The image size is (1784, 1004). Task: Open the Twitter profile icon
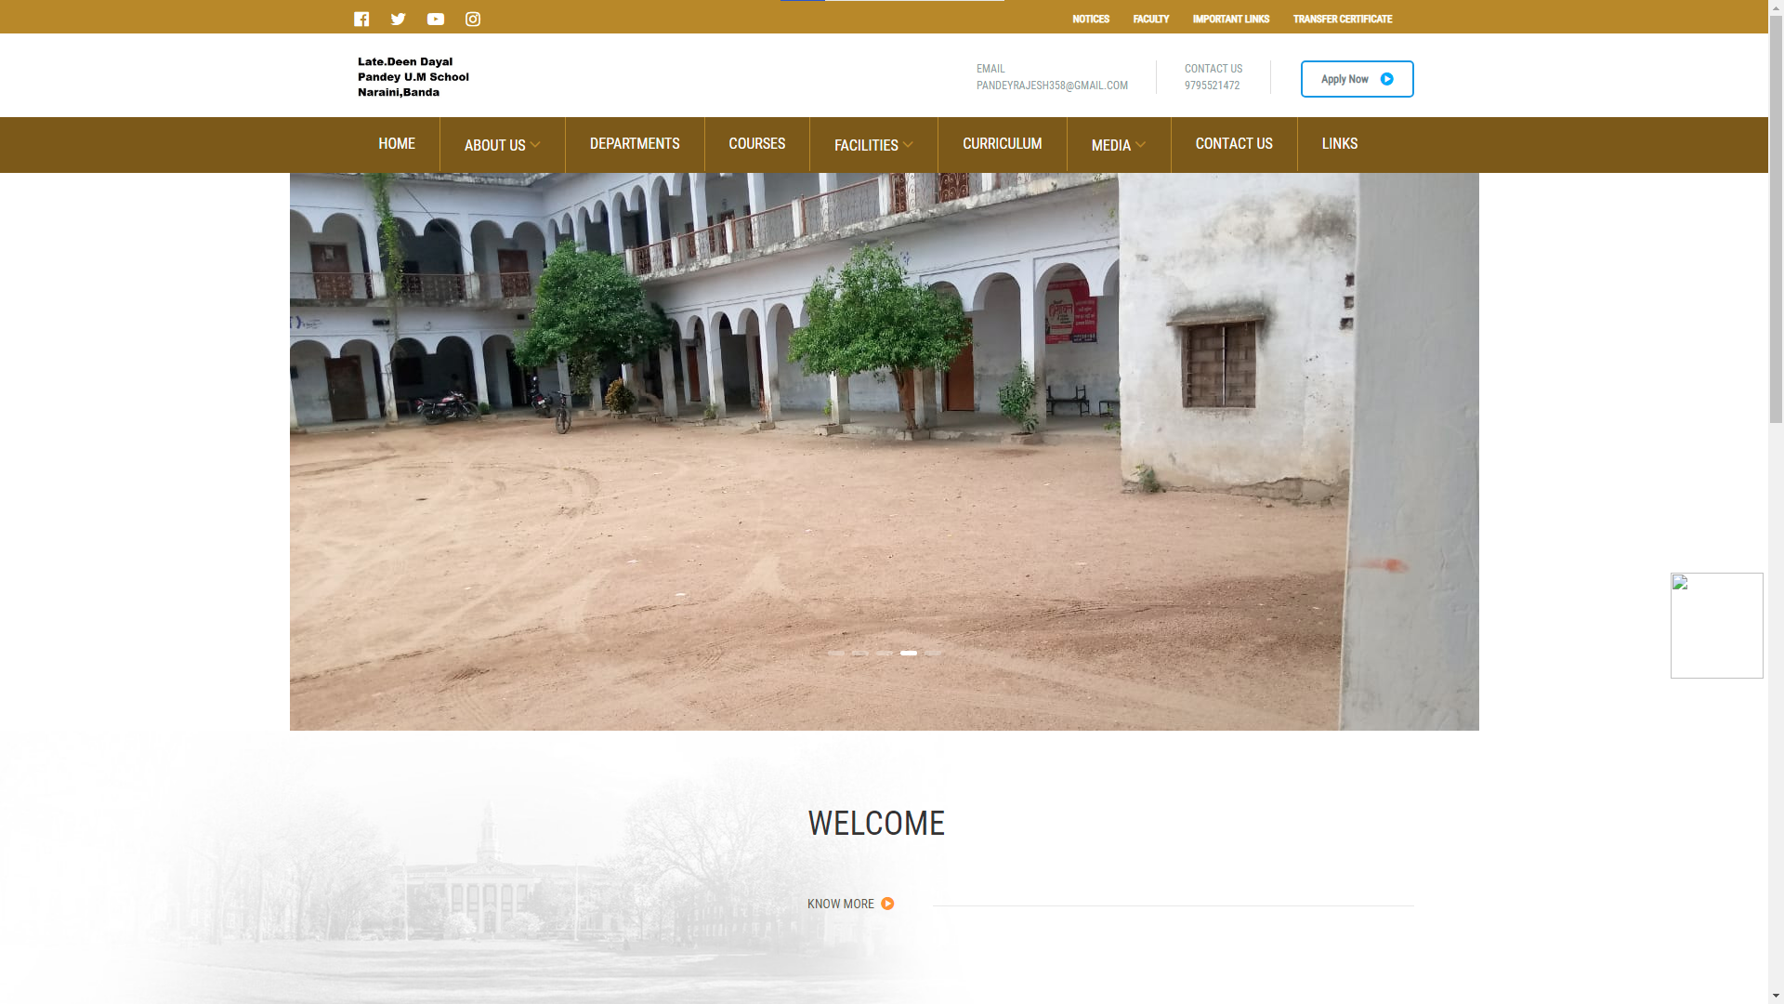tap(399, 19)
